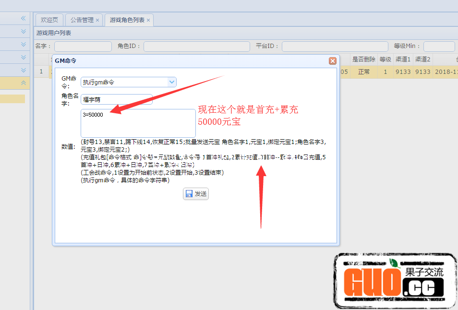Viewport: 458px width, 310px height.
Task: Expand the fourth accordion panel in sidebar
Action: tap(23, 71)
